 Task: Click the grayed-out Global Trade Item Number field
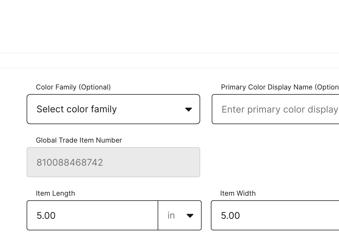coord(113,162)
